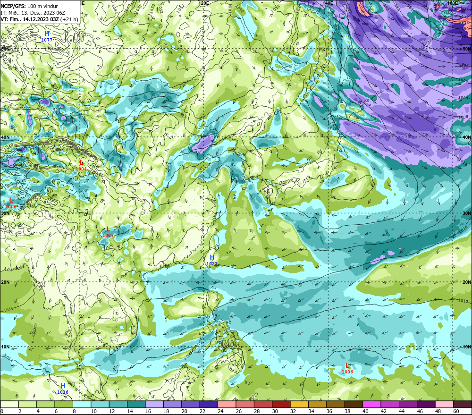Click the lavender 16–18 legend swatch
This screenshot has width=472, height=415.
pyautogui.click(x=154, y=404)
